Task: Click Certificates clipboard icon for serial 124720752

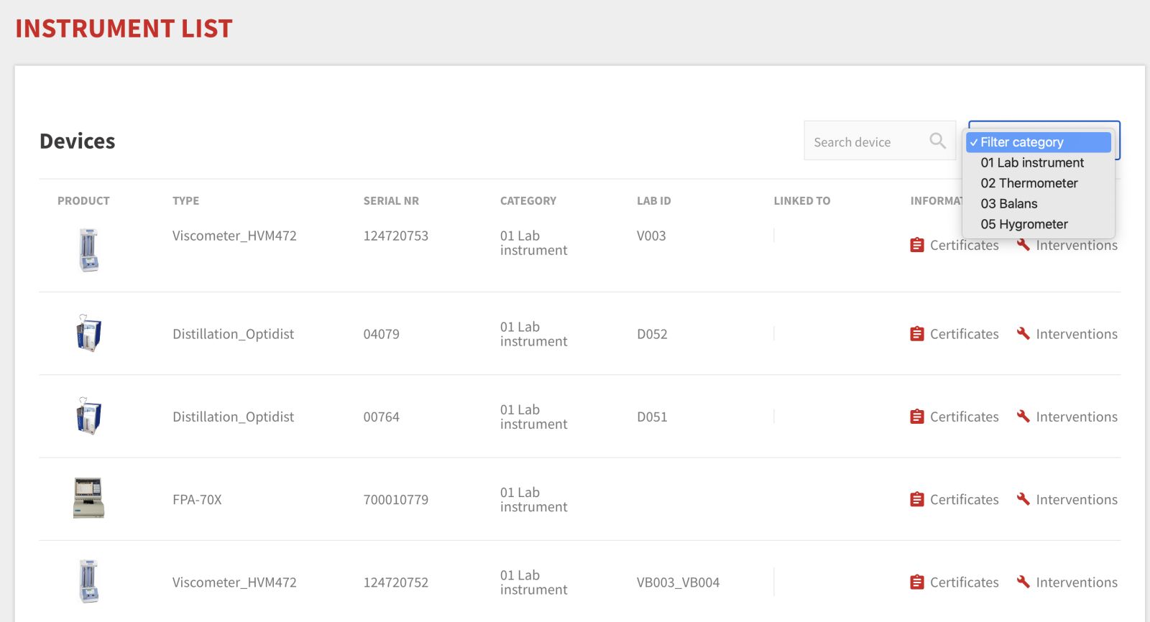Action: [916, 582]
